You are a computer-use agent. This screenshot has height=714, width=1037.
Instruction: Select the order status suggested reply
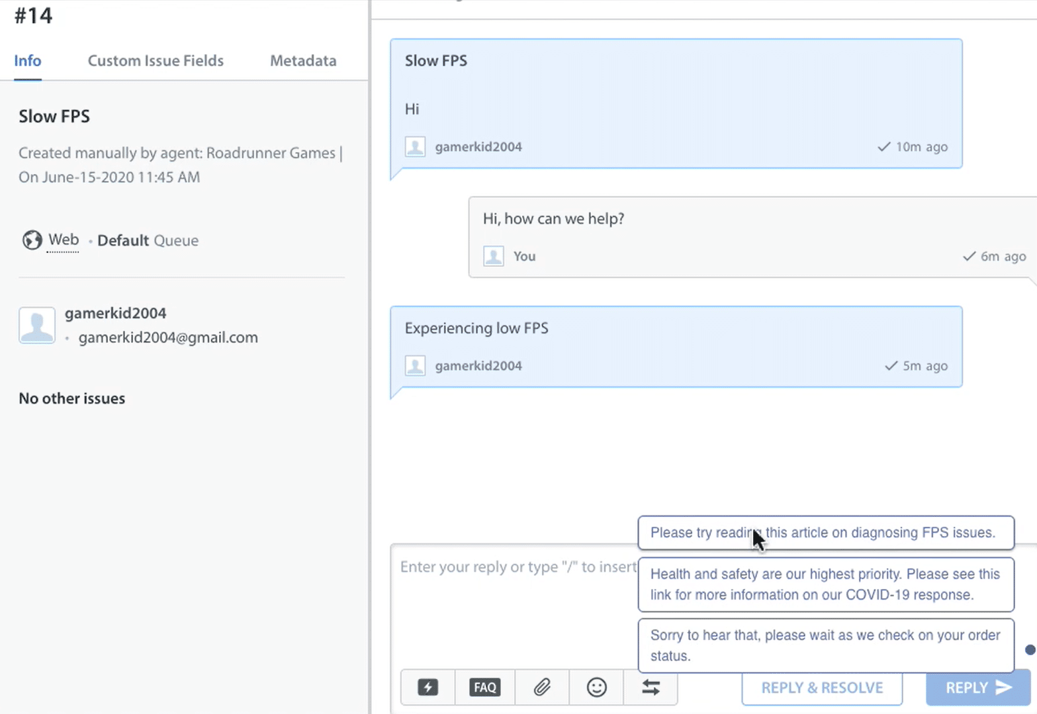tap(825, 645)
